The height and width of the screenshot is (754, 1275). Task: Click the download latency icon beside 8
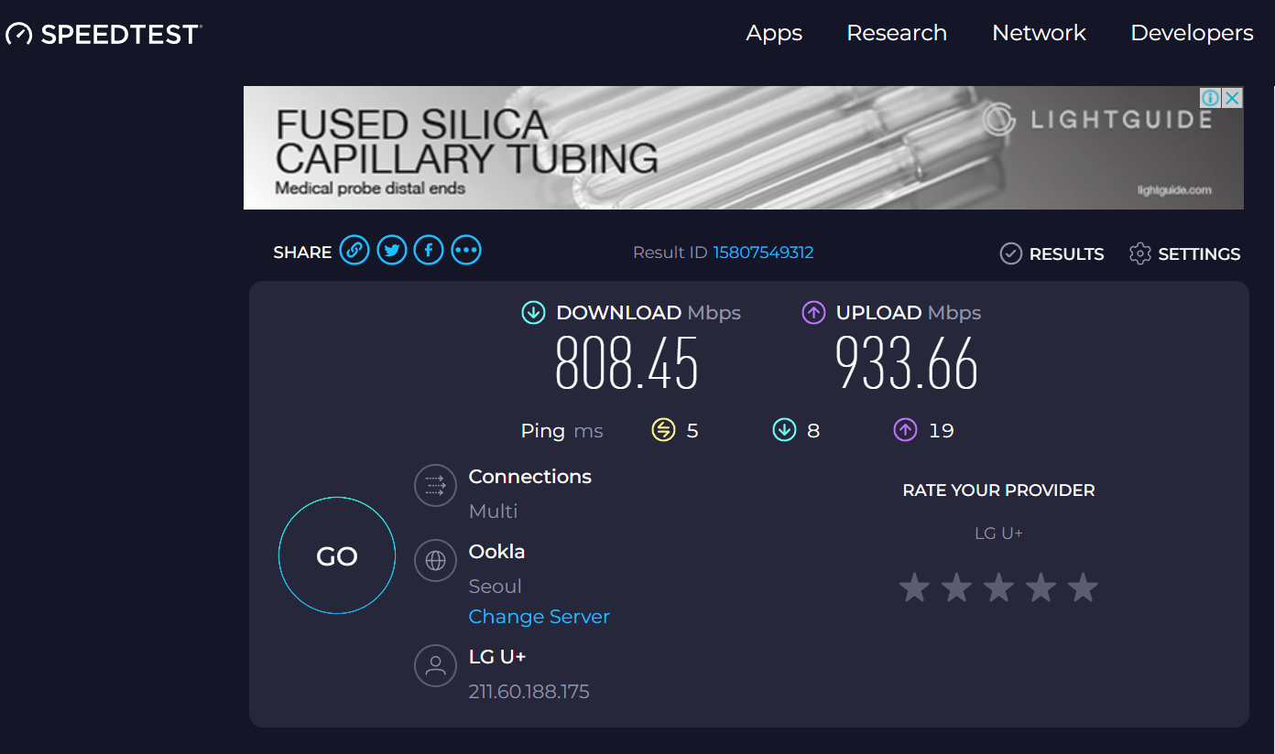(784, 429)
